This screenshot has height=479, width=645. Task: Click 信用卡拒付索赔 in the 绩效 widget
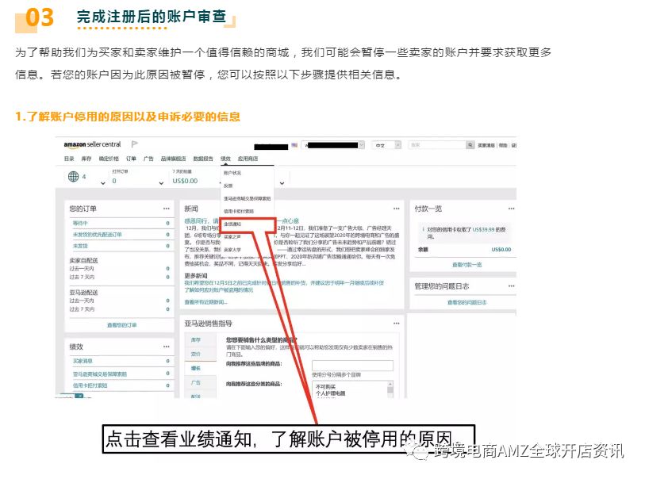90,385
